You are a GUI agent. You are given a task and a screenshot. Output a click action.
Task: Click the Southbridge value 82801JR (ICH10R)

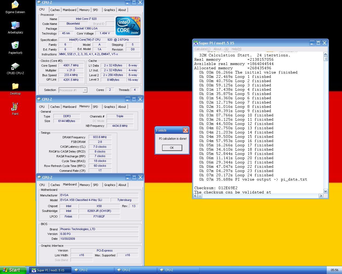pyautogui.click(x=99, y=211)
